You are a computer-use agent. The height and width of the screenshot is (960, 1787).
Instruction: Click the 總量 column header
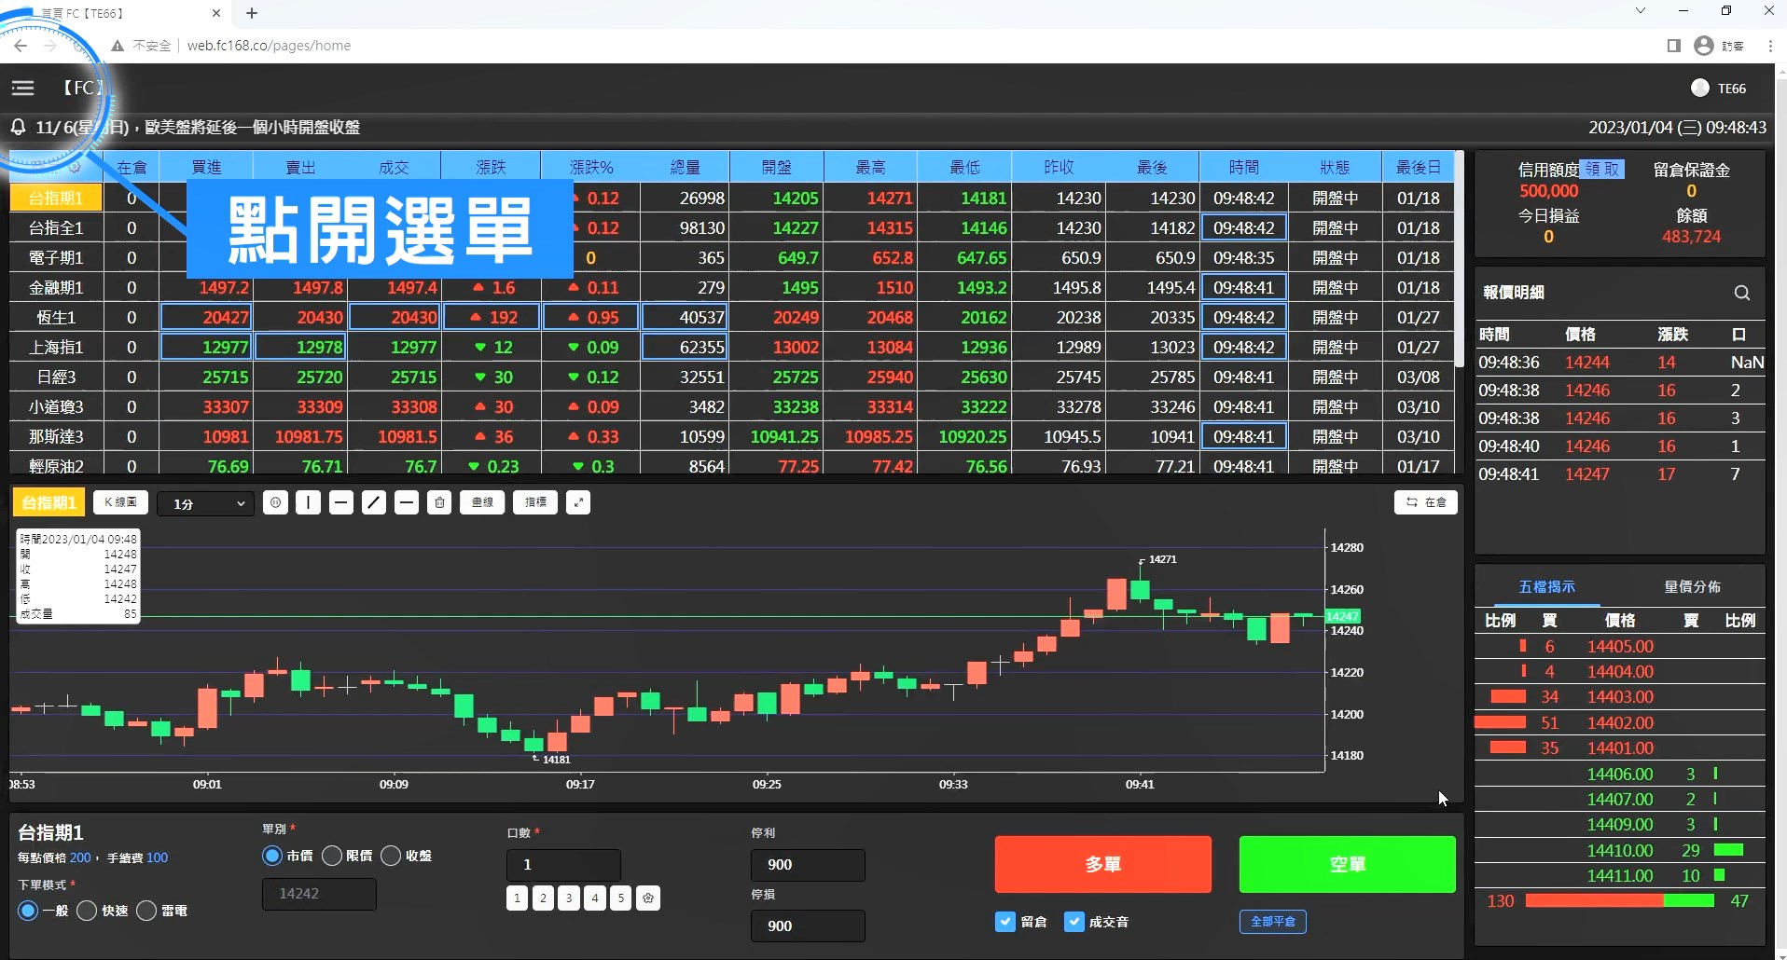coord(686,167)
